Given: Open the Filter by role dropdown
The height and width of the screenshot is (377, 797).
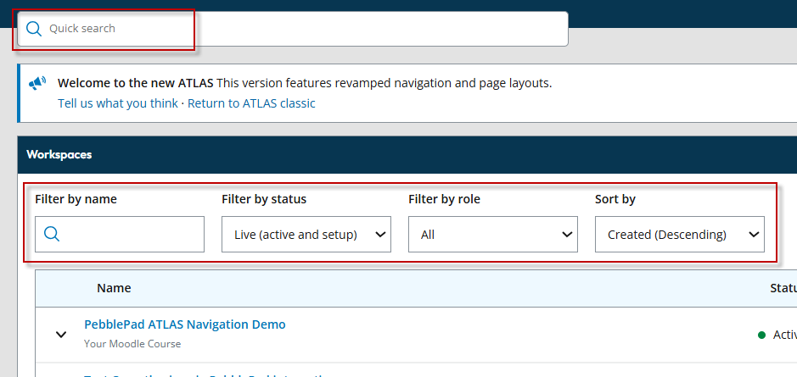Looking at the screenshot, I should coord(492,234).
